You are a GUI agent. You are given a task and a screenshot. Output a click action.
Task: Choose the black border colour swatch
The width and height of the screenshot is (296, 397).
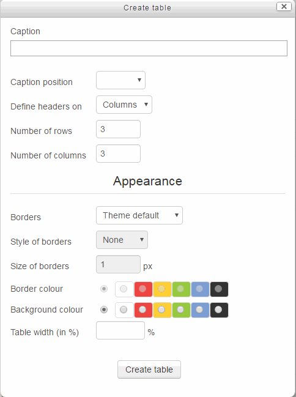click(x=219, y=289)
